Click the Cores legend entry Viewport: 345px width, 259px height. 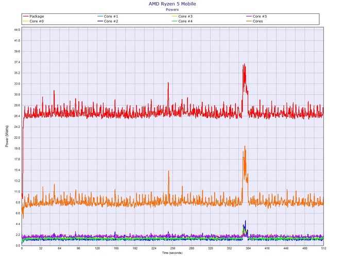[254, 21]
